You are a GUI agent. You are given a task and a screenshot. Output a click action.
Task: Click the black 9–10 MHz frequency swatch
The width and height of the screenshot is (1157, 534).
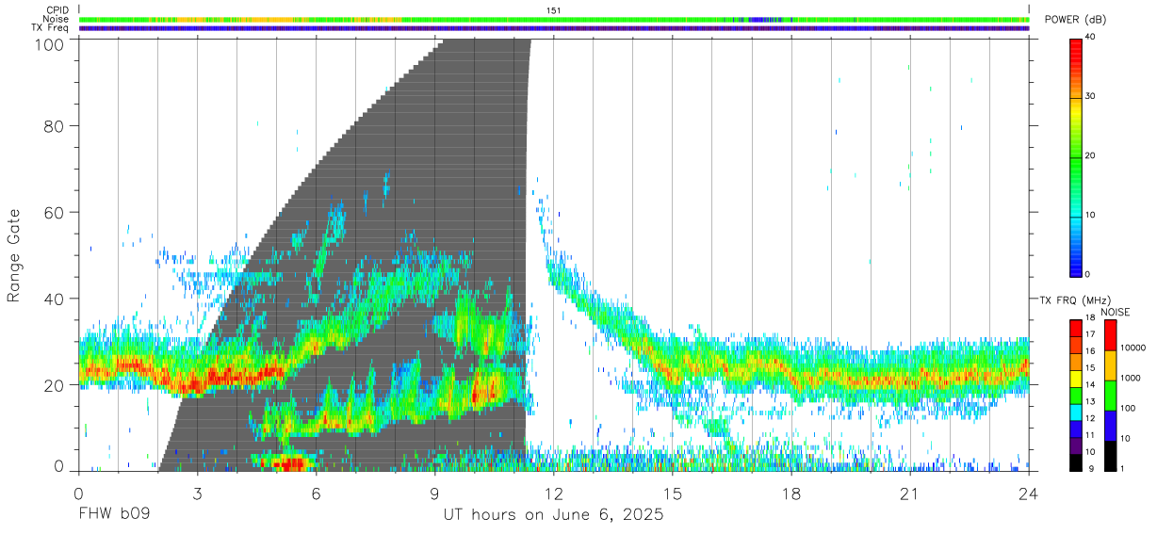[x=1076, y=462]
